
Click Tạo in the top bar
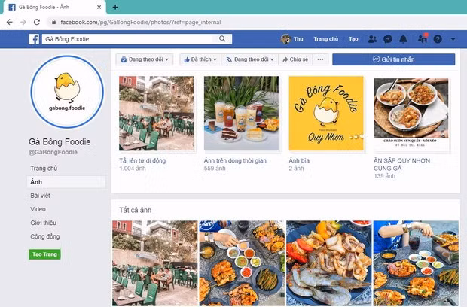(353, 39)
